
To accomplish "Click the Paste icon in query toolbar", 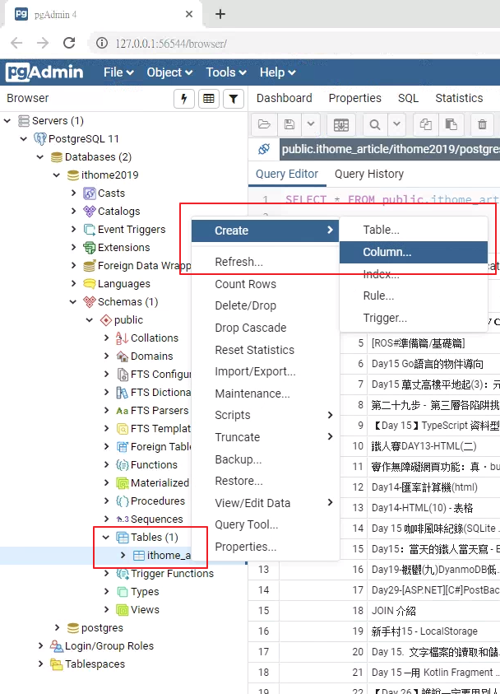I will click(x=451, y=124).
